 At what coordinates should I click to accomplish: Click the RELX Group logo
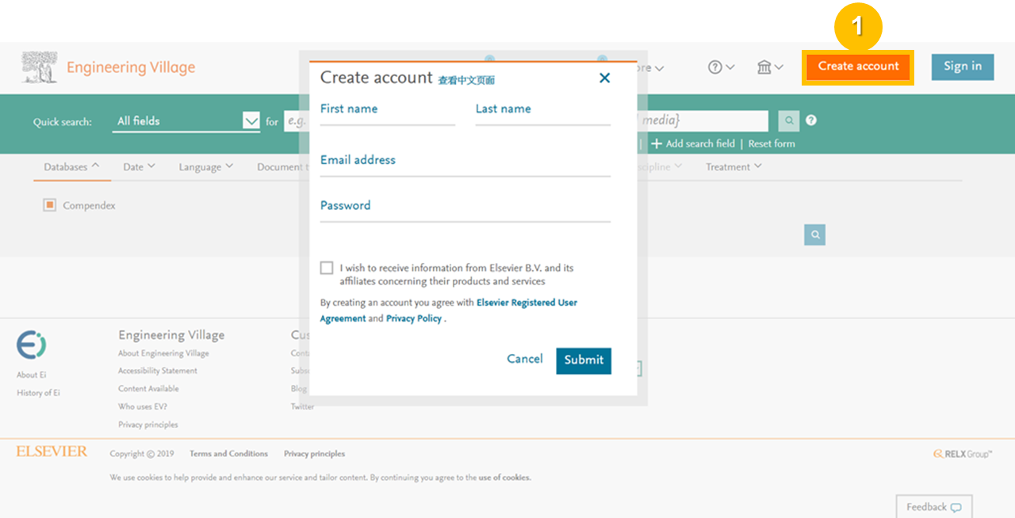click(x=962, y=454)
